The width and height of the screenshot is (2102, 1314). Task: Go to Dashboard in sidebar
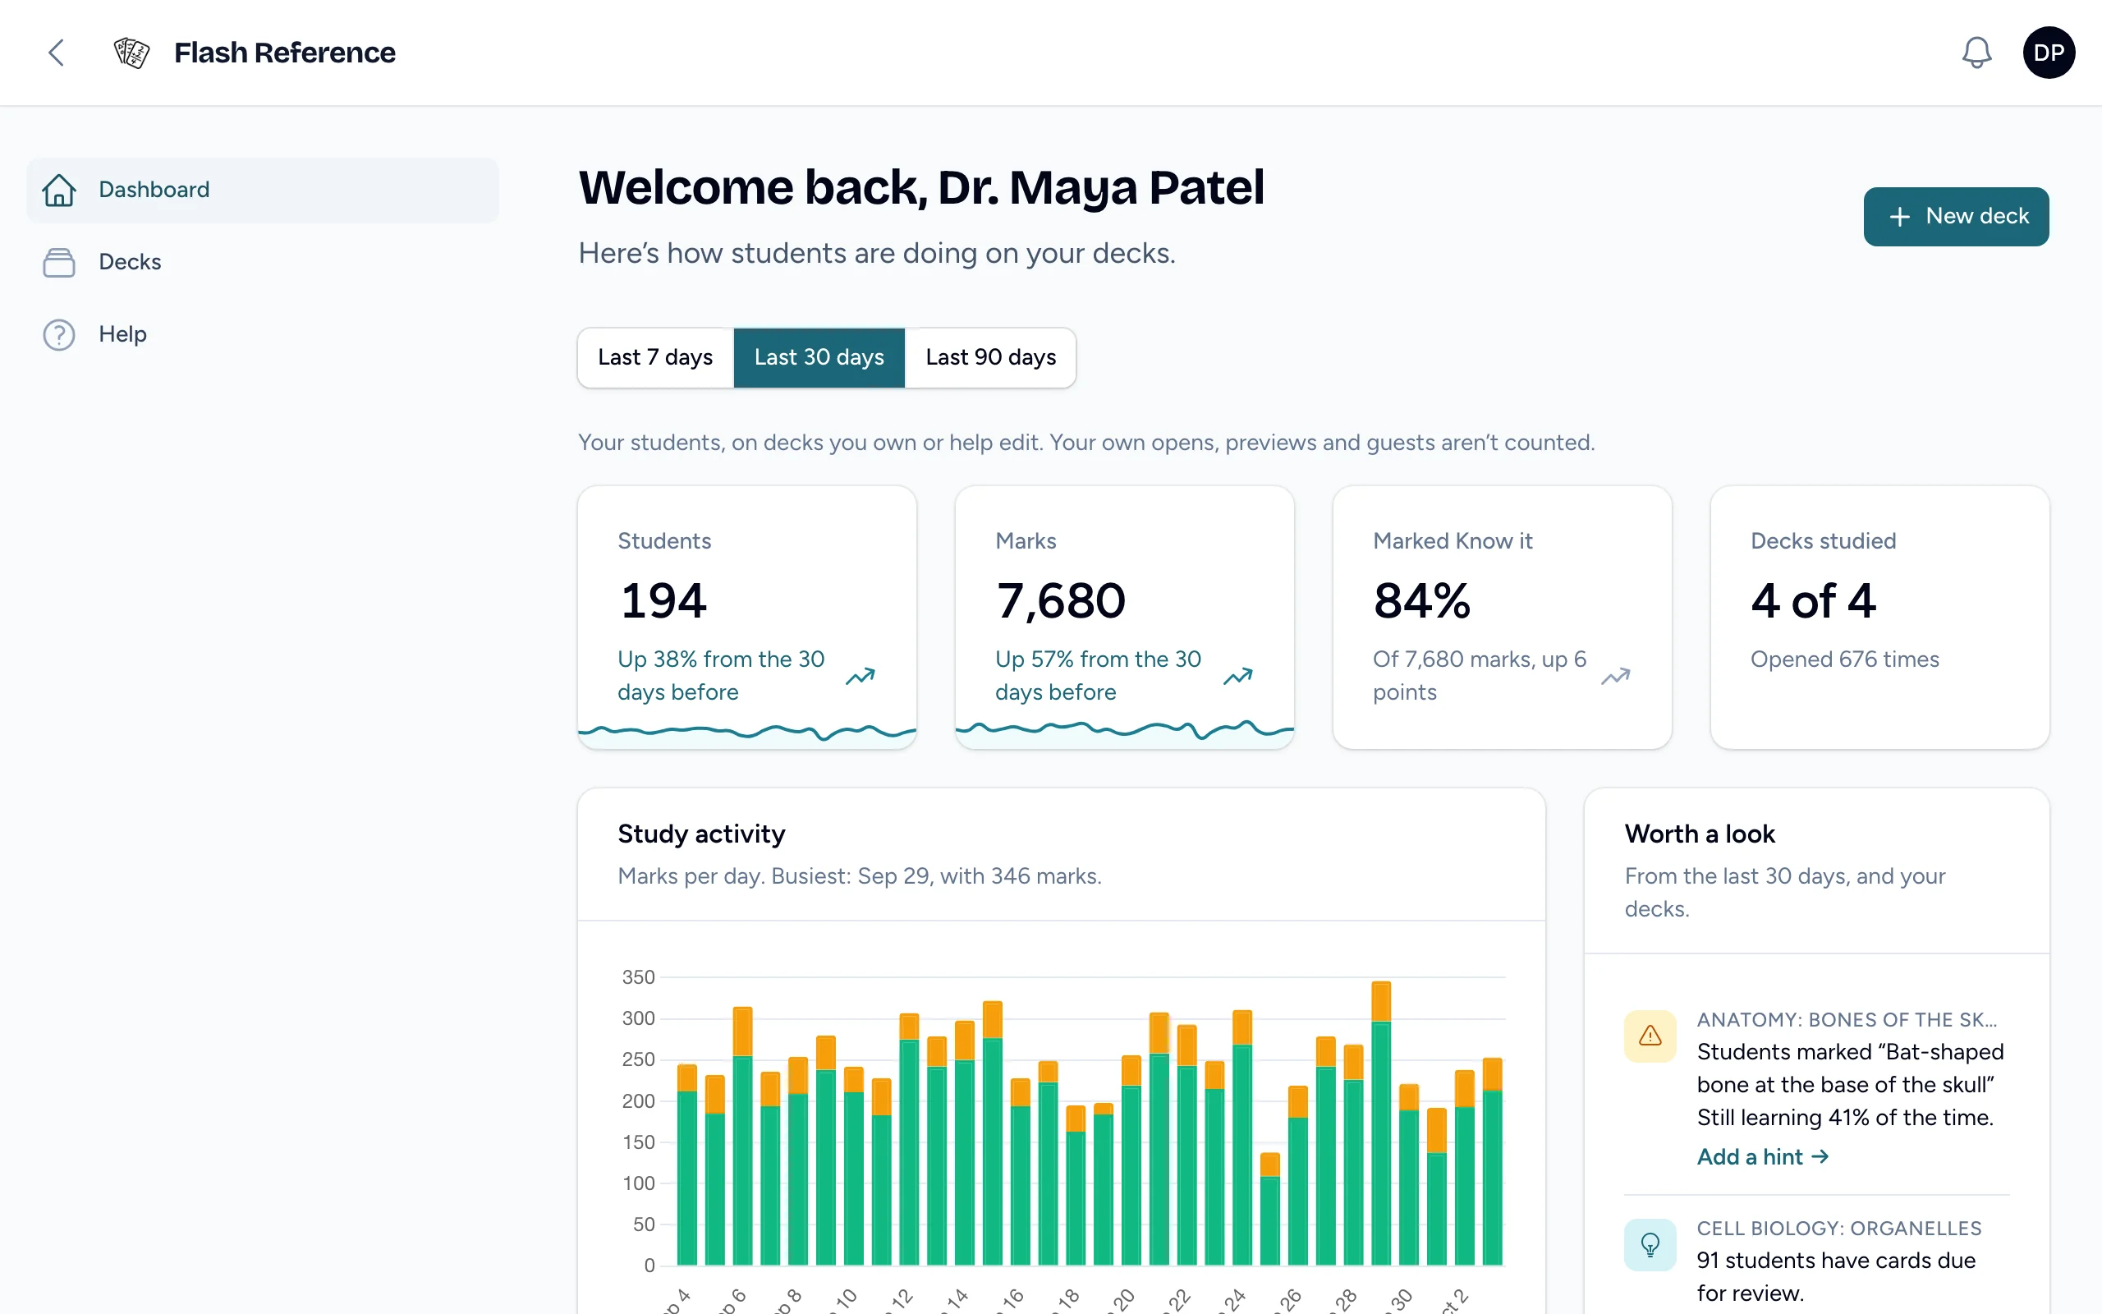click(262, 190)
